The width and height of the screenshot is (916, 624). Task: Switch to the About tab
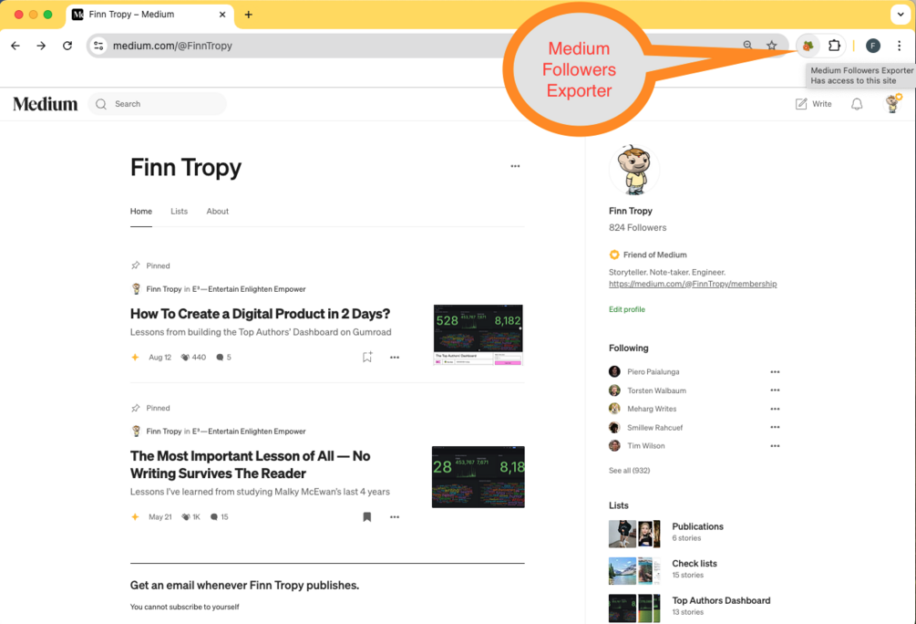point(217,211)
